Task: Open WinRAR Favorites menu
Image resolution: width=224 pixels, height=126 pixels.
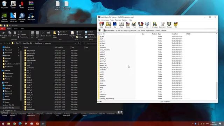Action: [x=118, y=20]
